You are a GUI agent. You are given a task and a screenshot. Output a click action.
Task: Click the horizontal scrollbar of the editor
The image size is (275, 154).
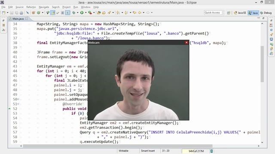(x=117, y=146)
